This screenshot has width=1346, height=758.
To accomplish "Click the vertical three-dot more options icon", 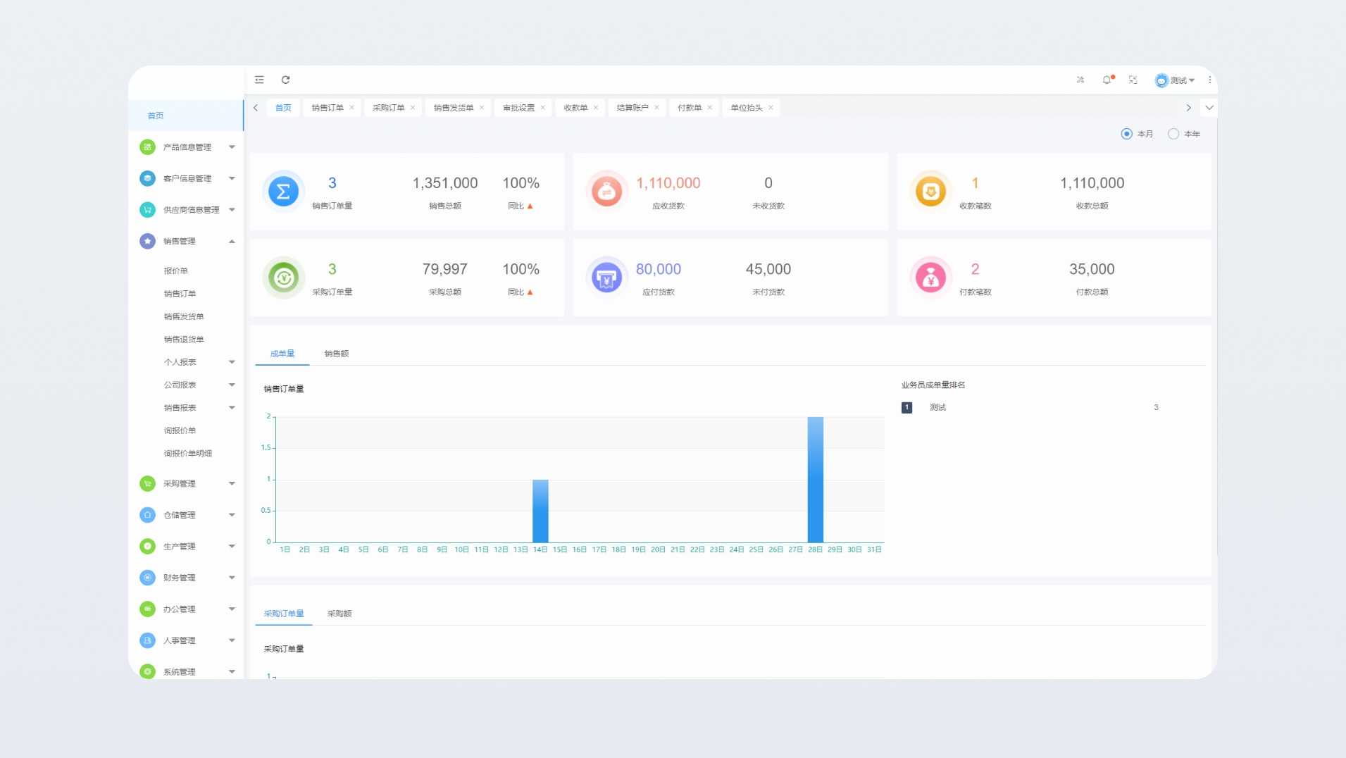I will coord(1209,80).
